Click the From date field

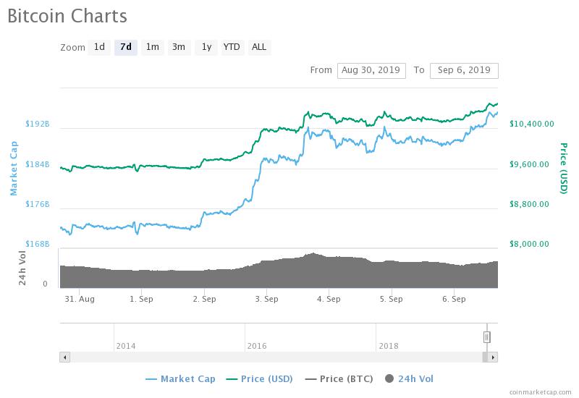(371, 70)
